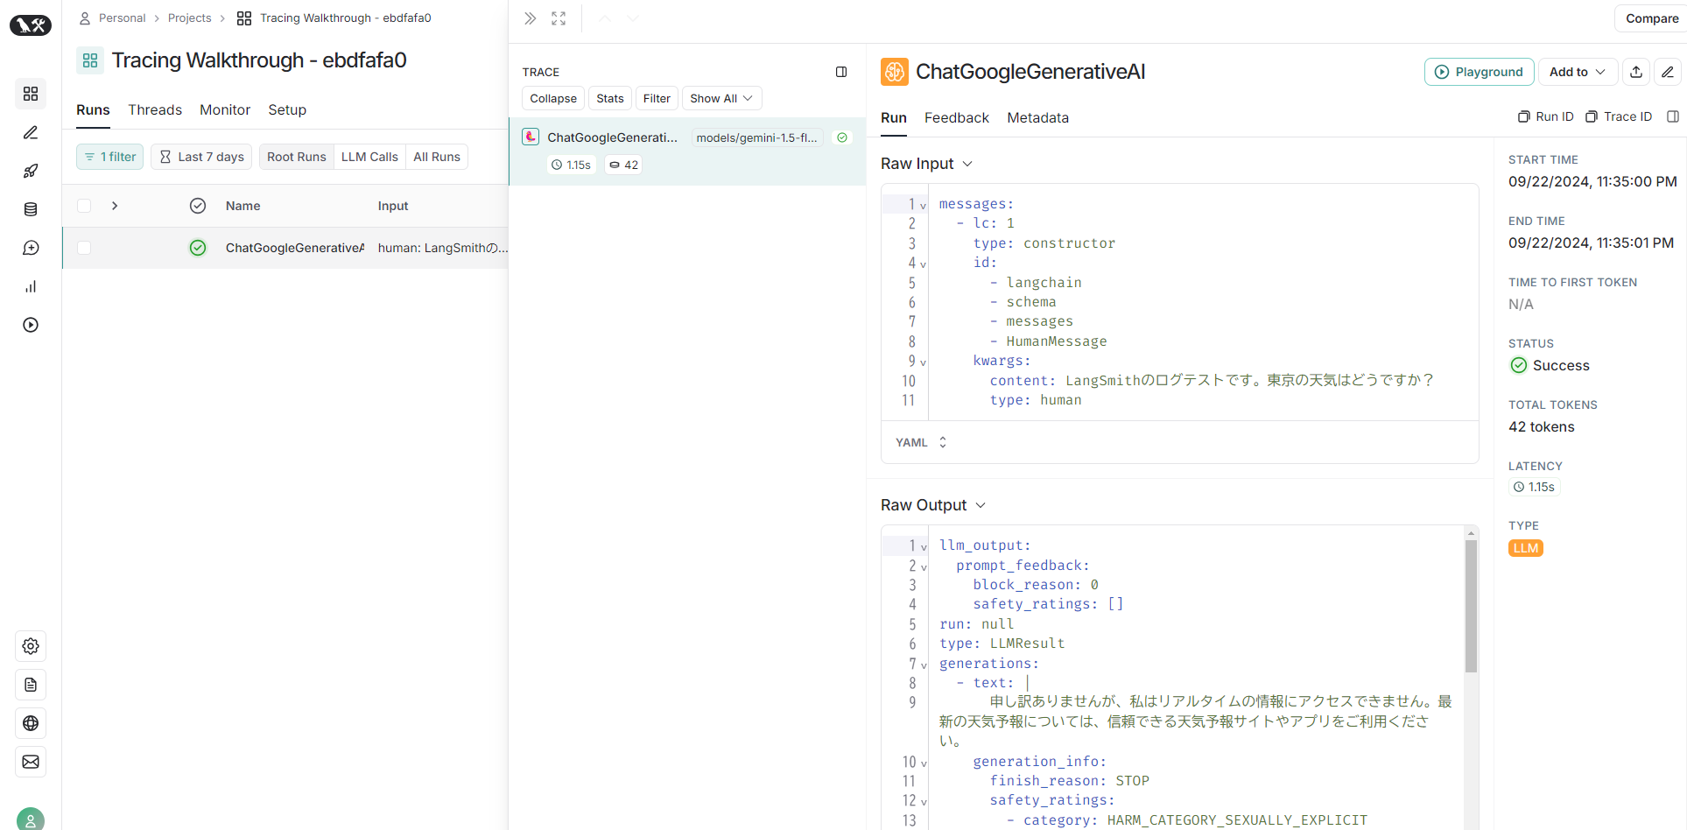Screen dimensions: 1687x830
Task: Open the Feedback tab
Action: [x=957, y=117]
